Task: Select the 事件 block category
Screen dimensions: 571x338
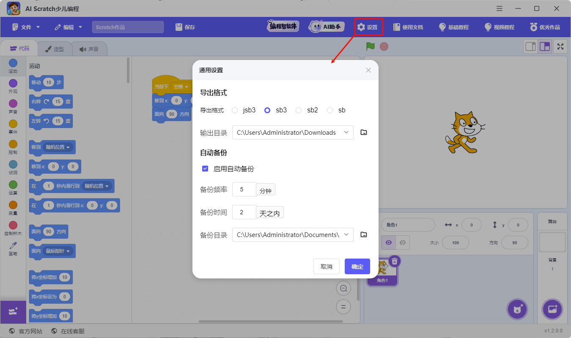Action: tap(13, 127)
